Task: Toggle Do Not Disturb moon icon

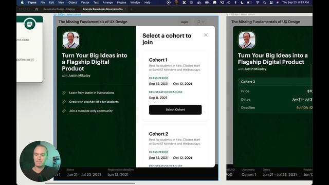Action: coord(242,3)
